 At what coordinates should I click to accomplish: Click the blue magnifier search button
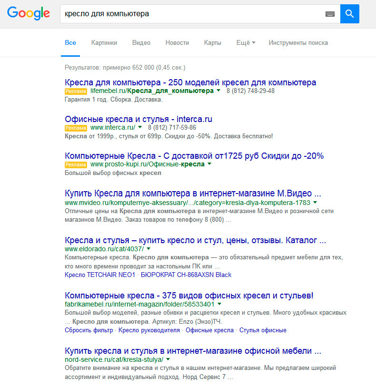coord(349,14)
